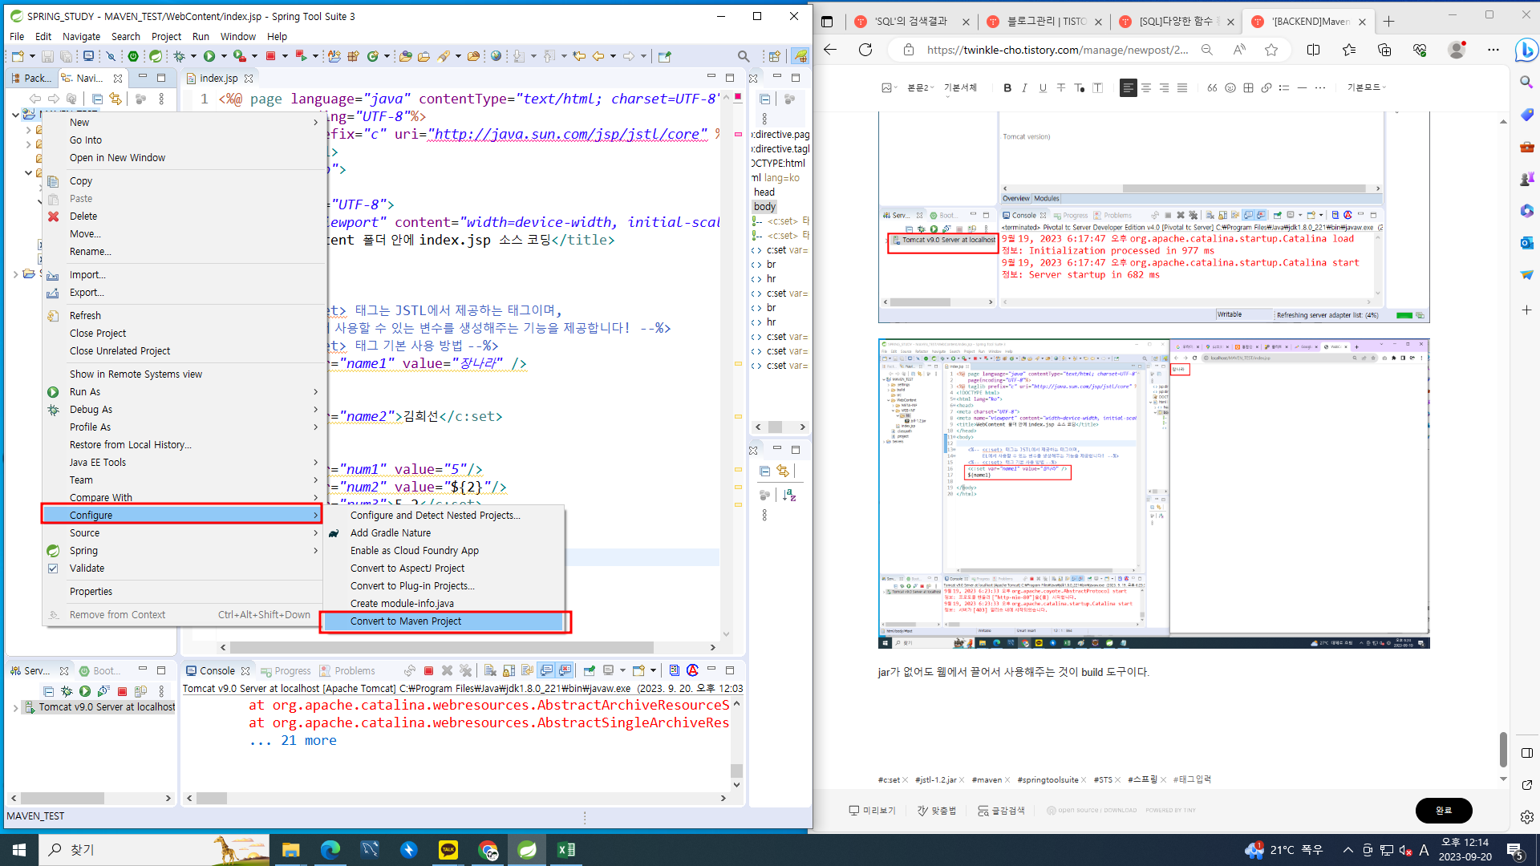The height and width of the screenshot is (866, 1540).
Task: Click the emoji icon in blog toolbar
Action: click(1230, 88)
